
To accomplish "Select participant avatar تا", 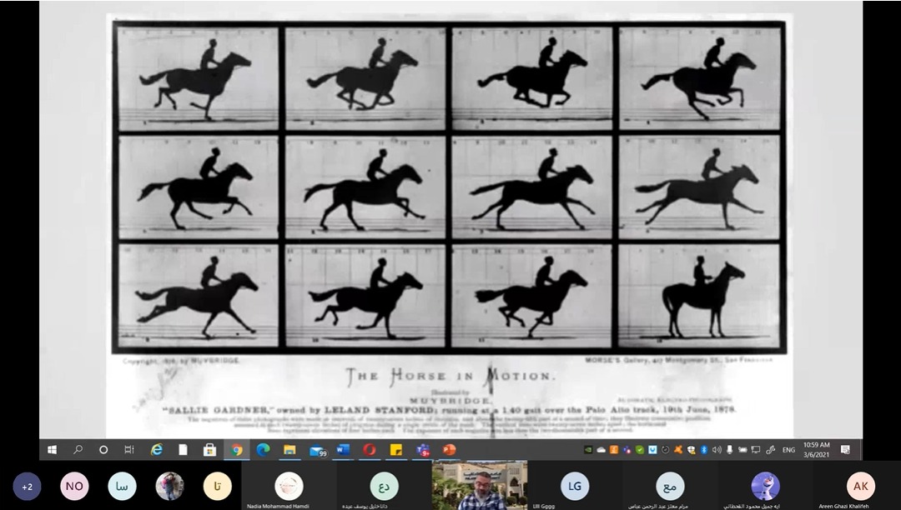I will (x=217, y=487).
